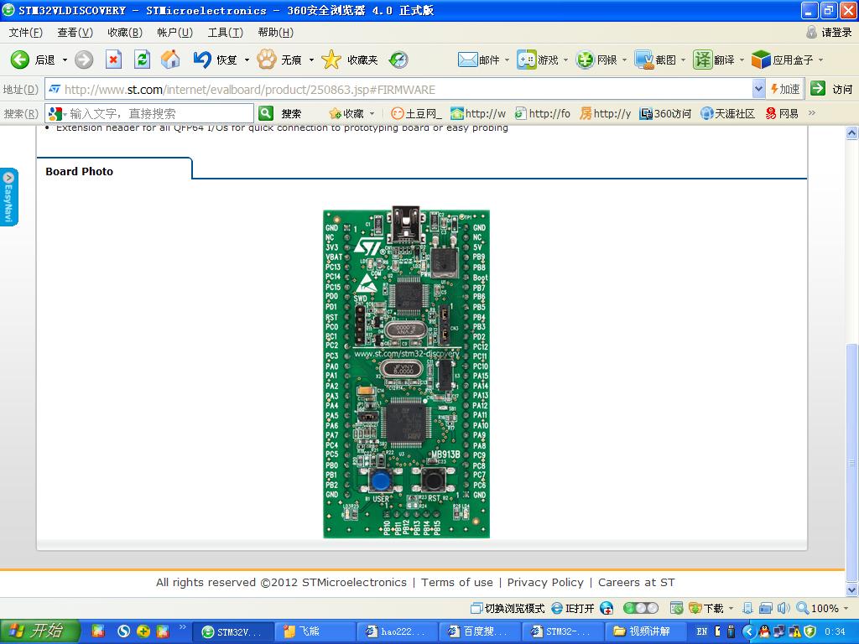Open the 帐户(U) menu

tap(174, 33)
